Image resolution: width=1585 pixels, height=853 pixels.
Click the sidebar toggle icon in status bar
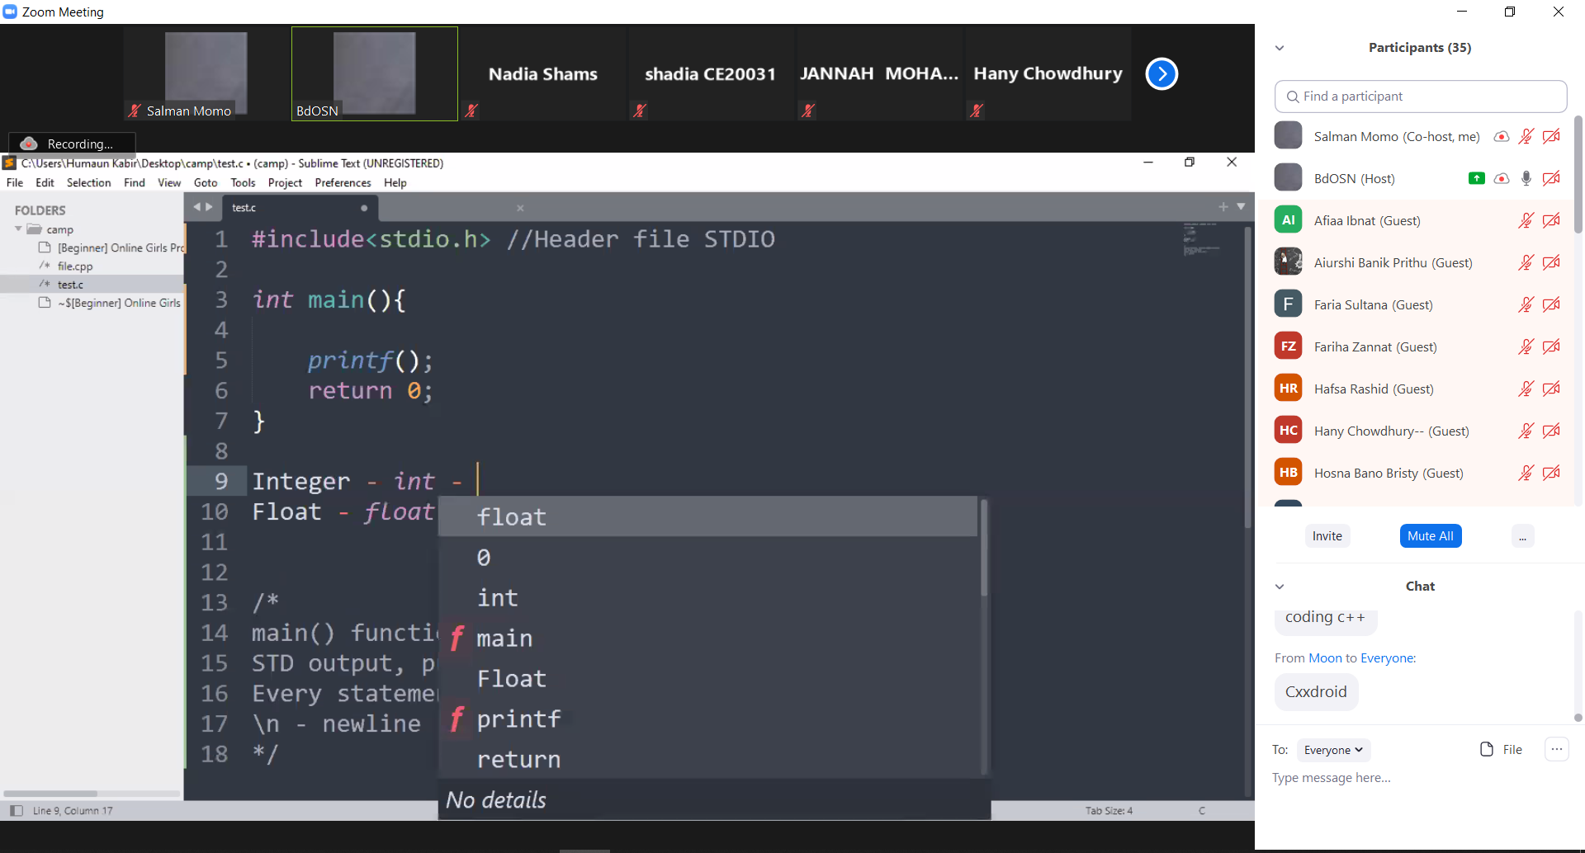pyautogui.click(x=16, y=810)
